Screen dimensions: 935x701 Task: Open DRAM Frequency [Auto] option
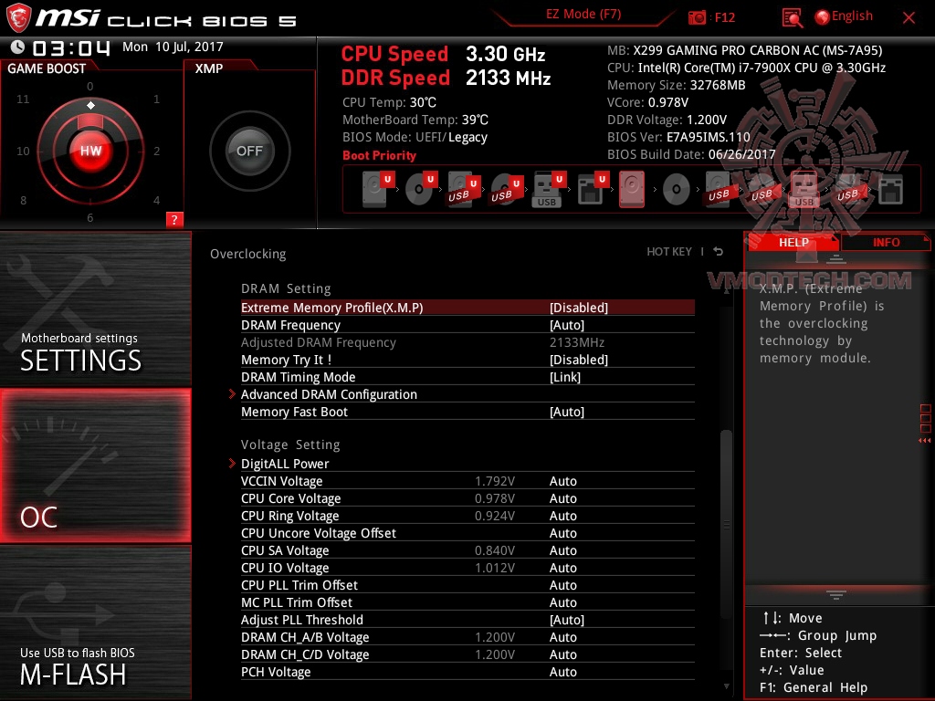click(467, 325)
